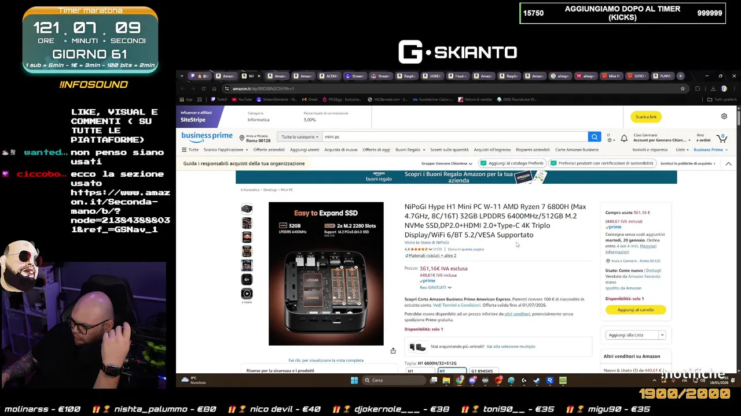Open Twitch bookmark in bookmarks bar
This screenshot has width=741, height=416.
(x=219, y=99)
